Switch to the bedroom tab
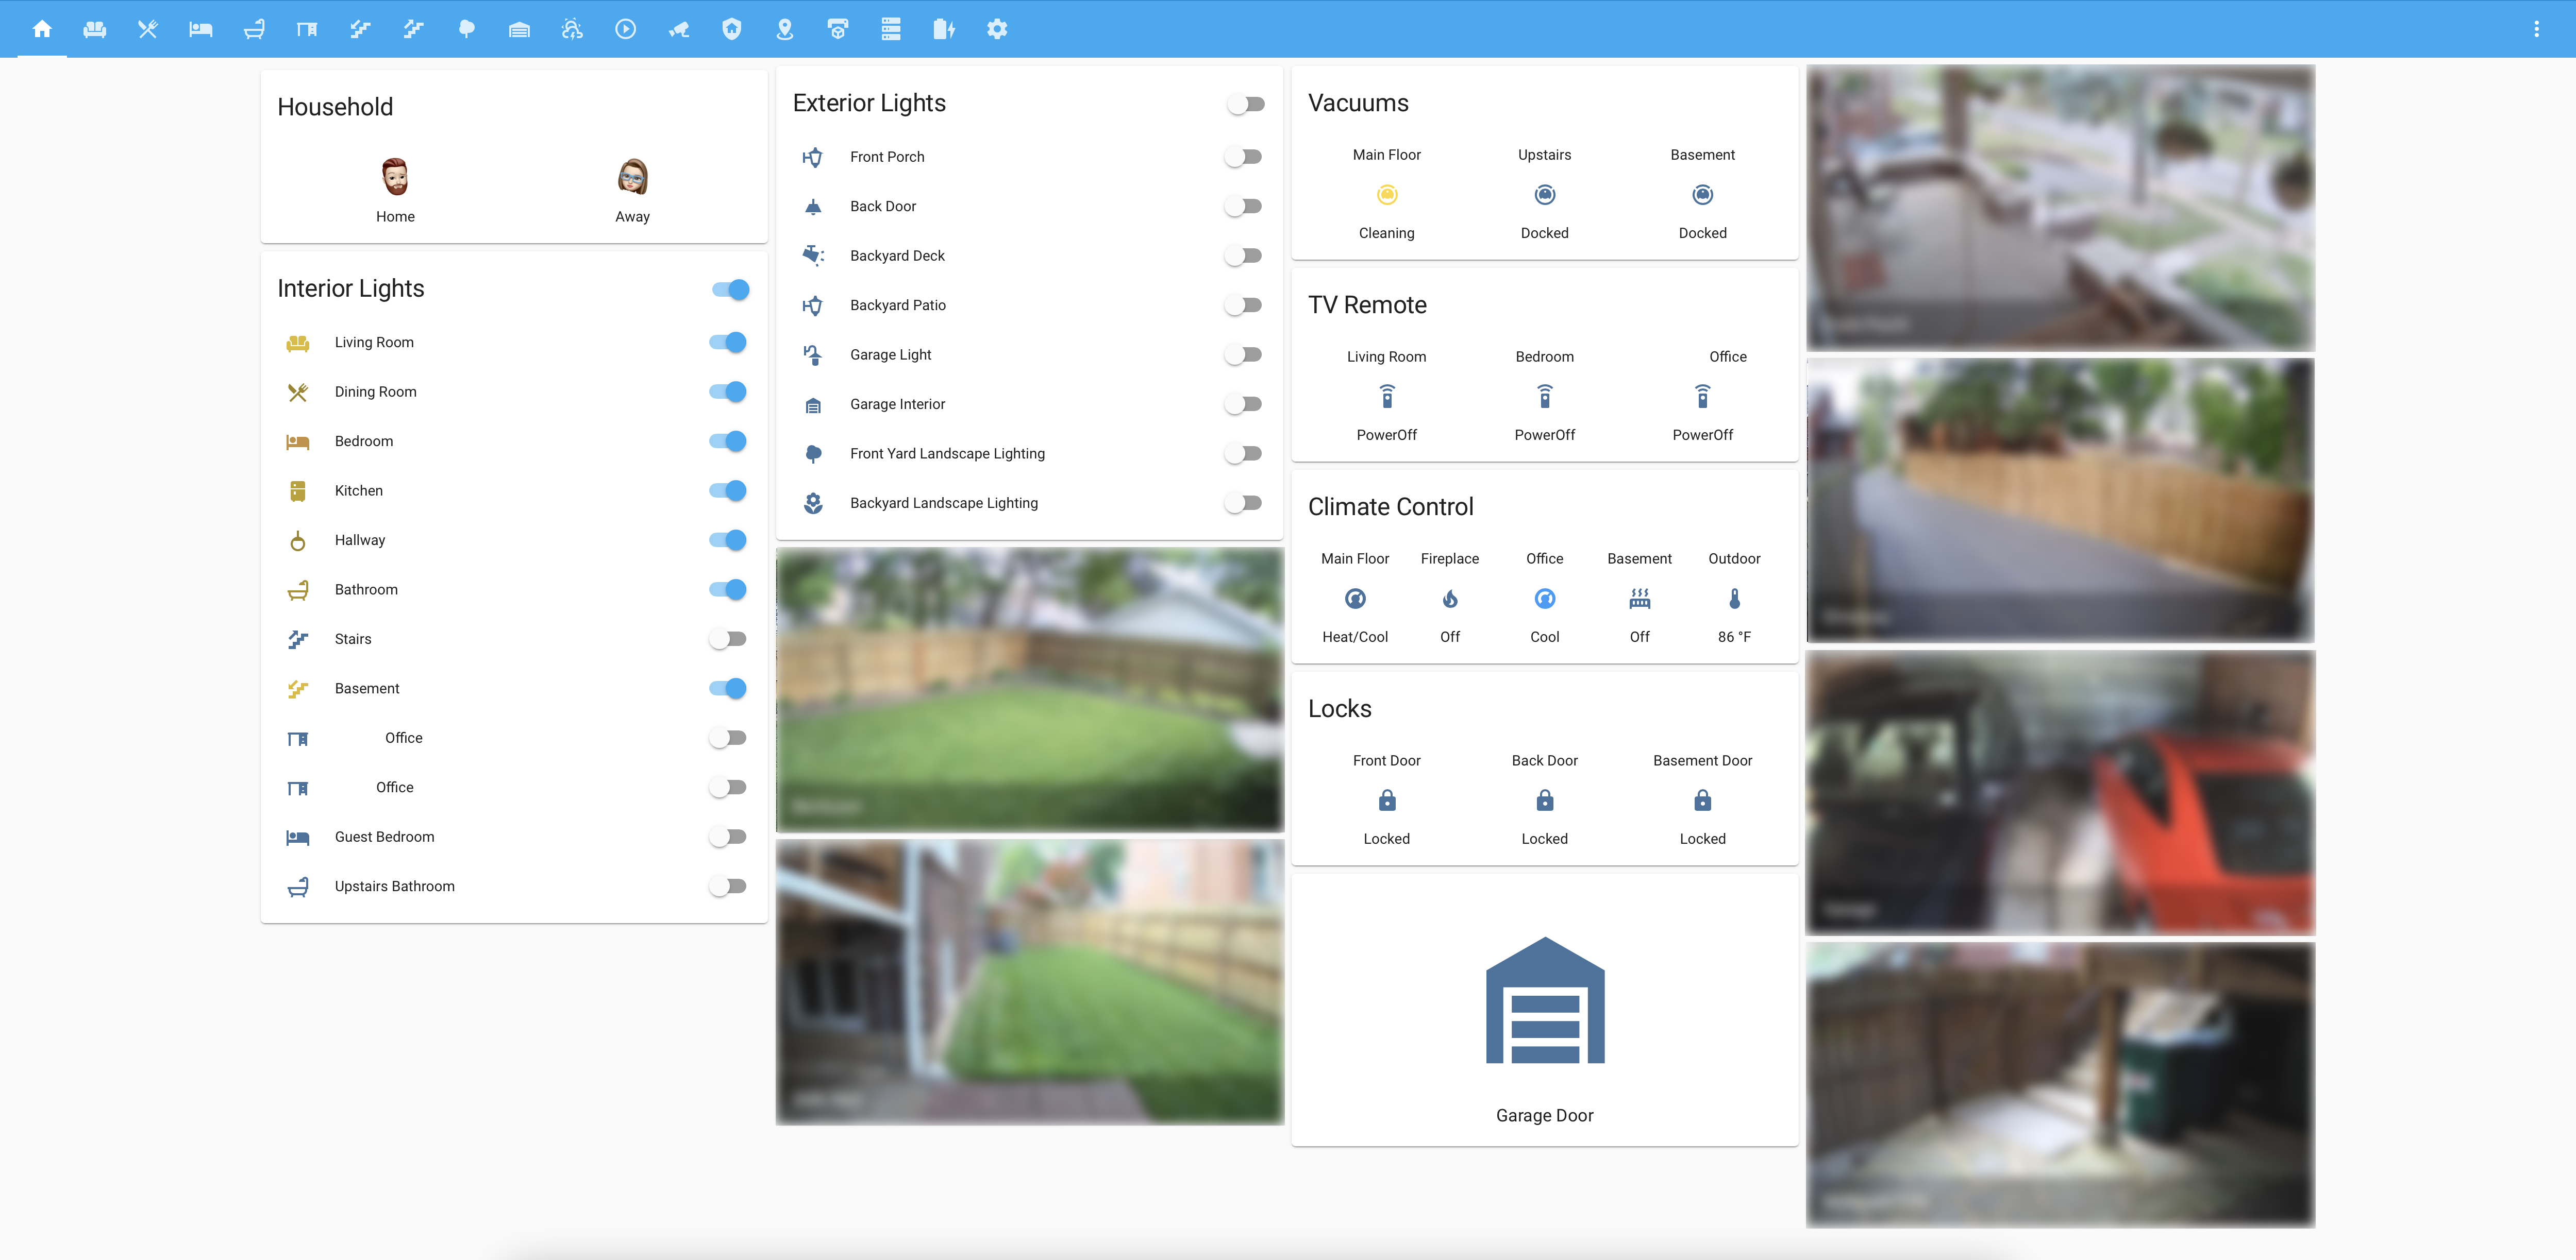The width and height of the screenshot is (2576, 1260). (201, 29)
